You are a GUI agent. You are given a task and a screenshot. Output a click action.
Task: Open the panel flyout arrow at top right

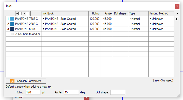(x=177, y=13)
